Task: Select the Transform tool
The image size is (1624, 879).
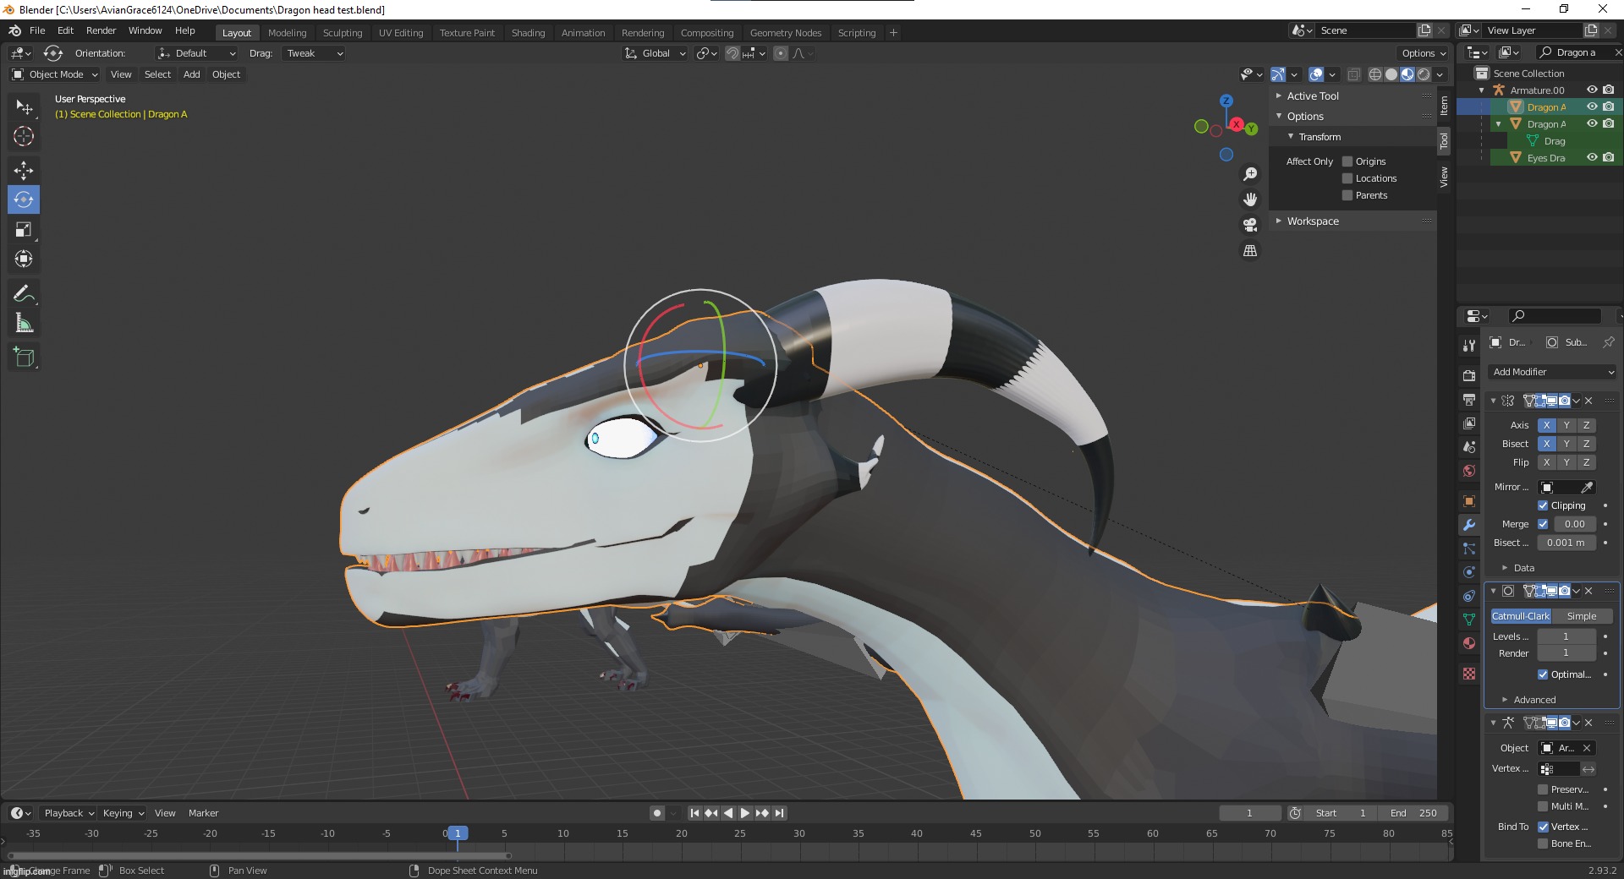Action: [x=24, y=259]
